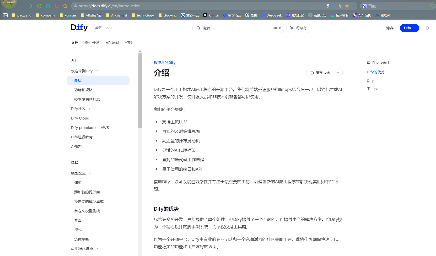436x256 pixels.
Task: Switch to the API访问 tab
Action: tap(112, 43)
